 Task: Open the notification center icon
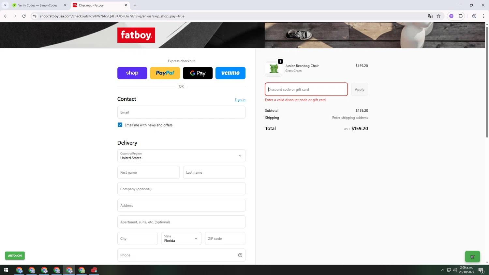(x=481, y=270)
